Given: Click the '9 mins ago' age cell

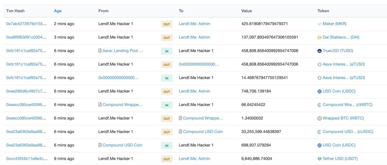Looking at the screenshot, I should click(64, 159).
